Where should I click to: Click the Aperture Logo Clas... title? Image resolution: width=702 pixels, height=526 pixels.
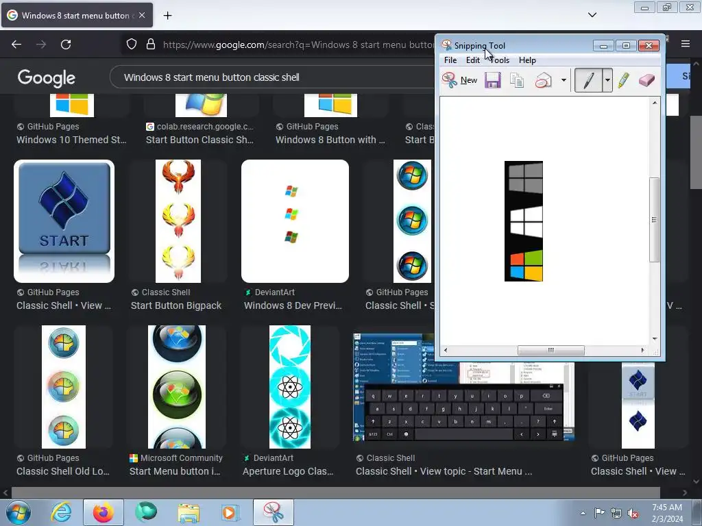coord(288,471)
